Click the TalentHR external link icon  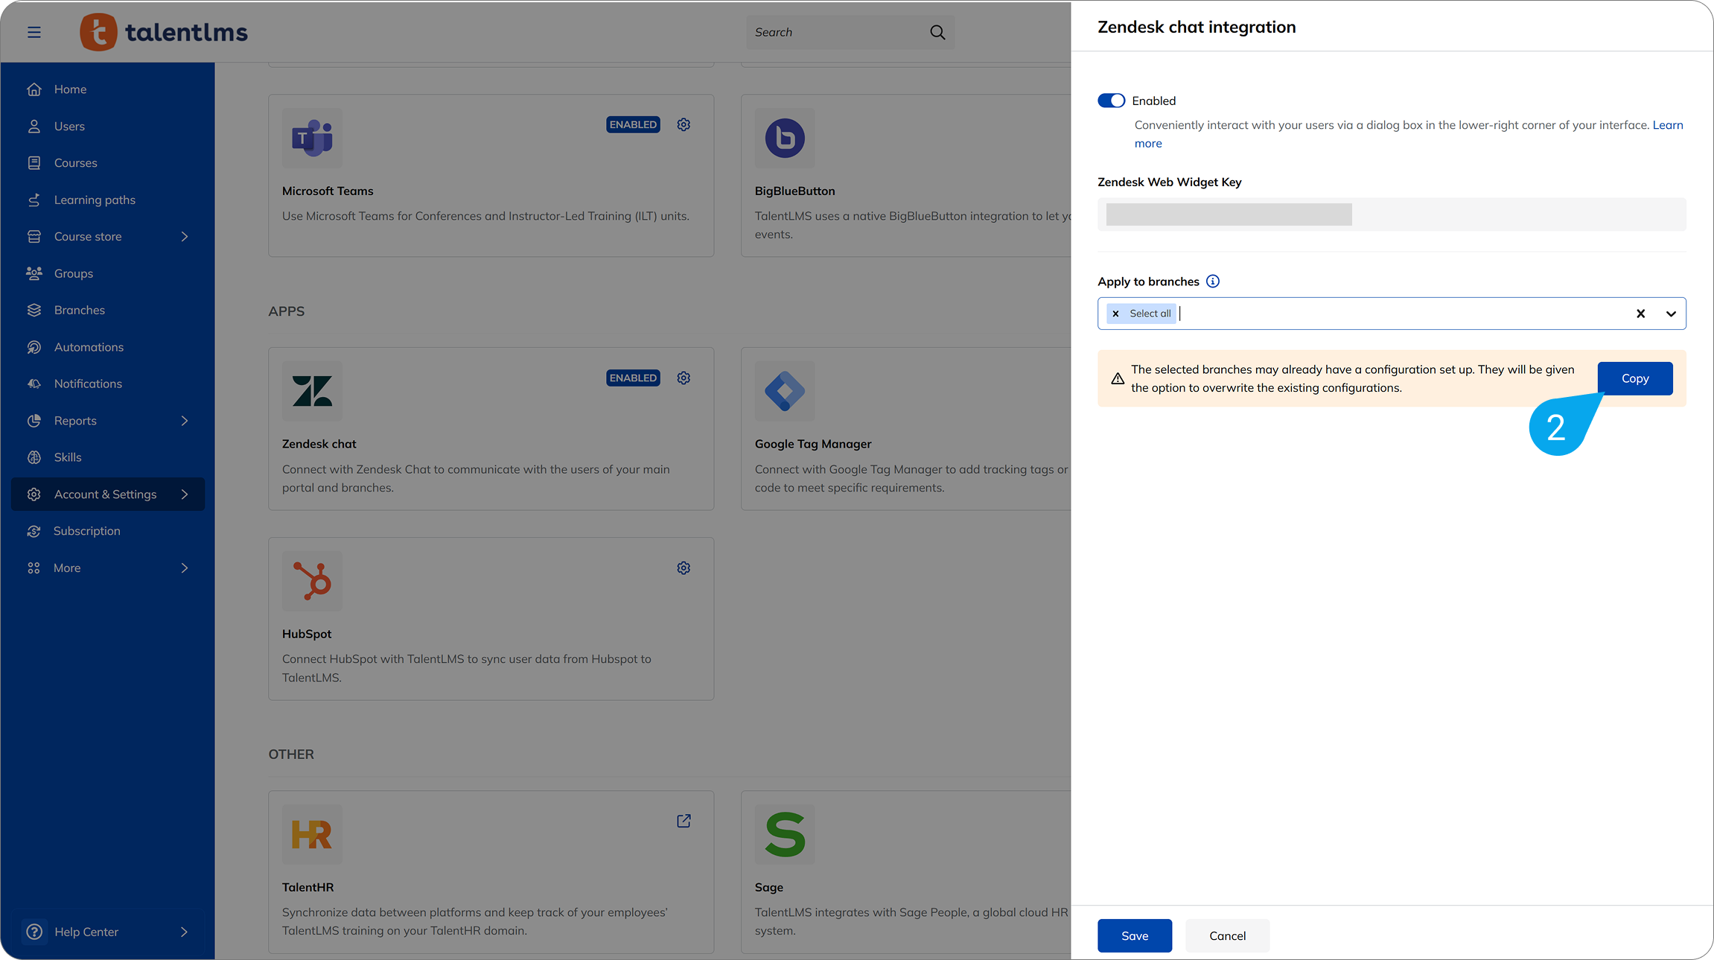coord(684,821)
